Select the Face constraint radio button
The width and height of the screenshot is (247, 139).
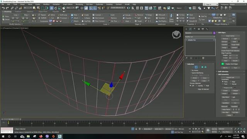(x=223, y=84)
